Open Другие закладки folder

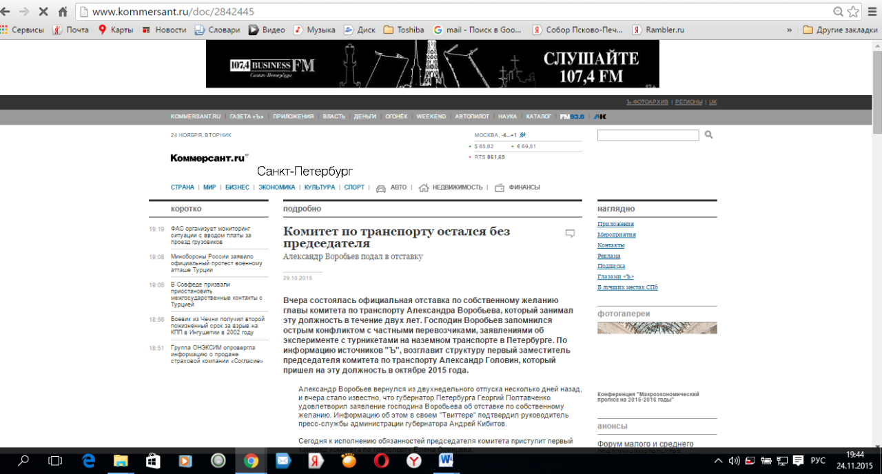click(840, 30)
